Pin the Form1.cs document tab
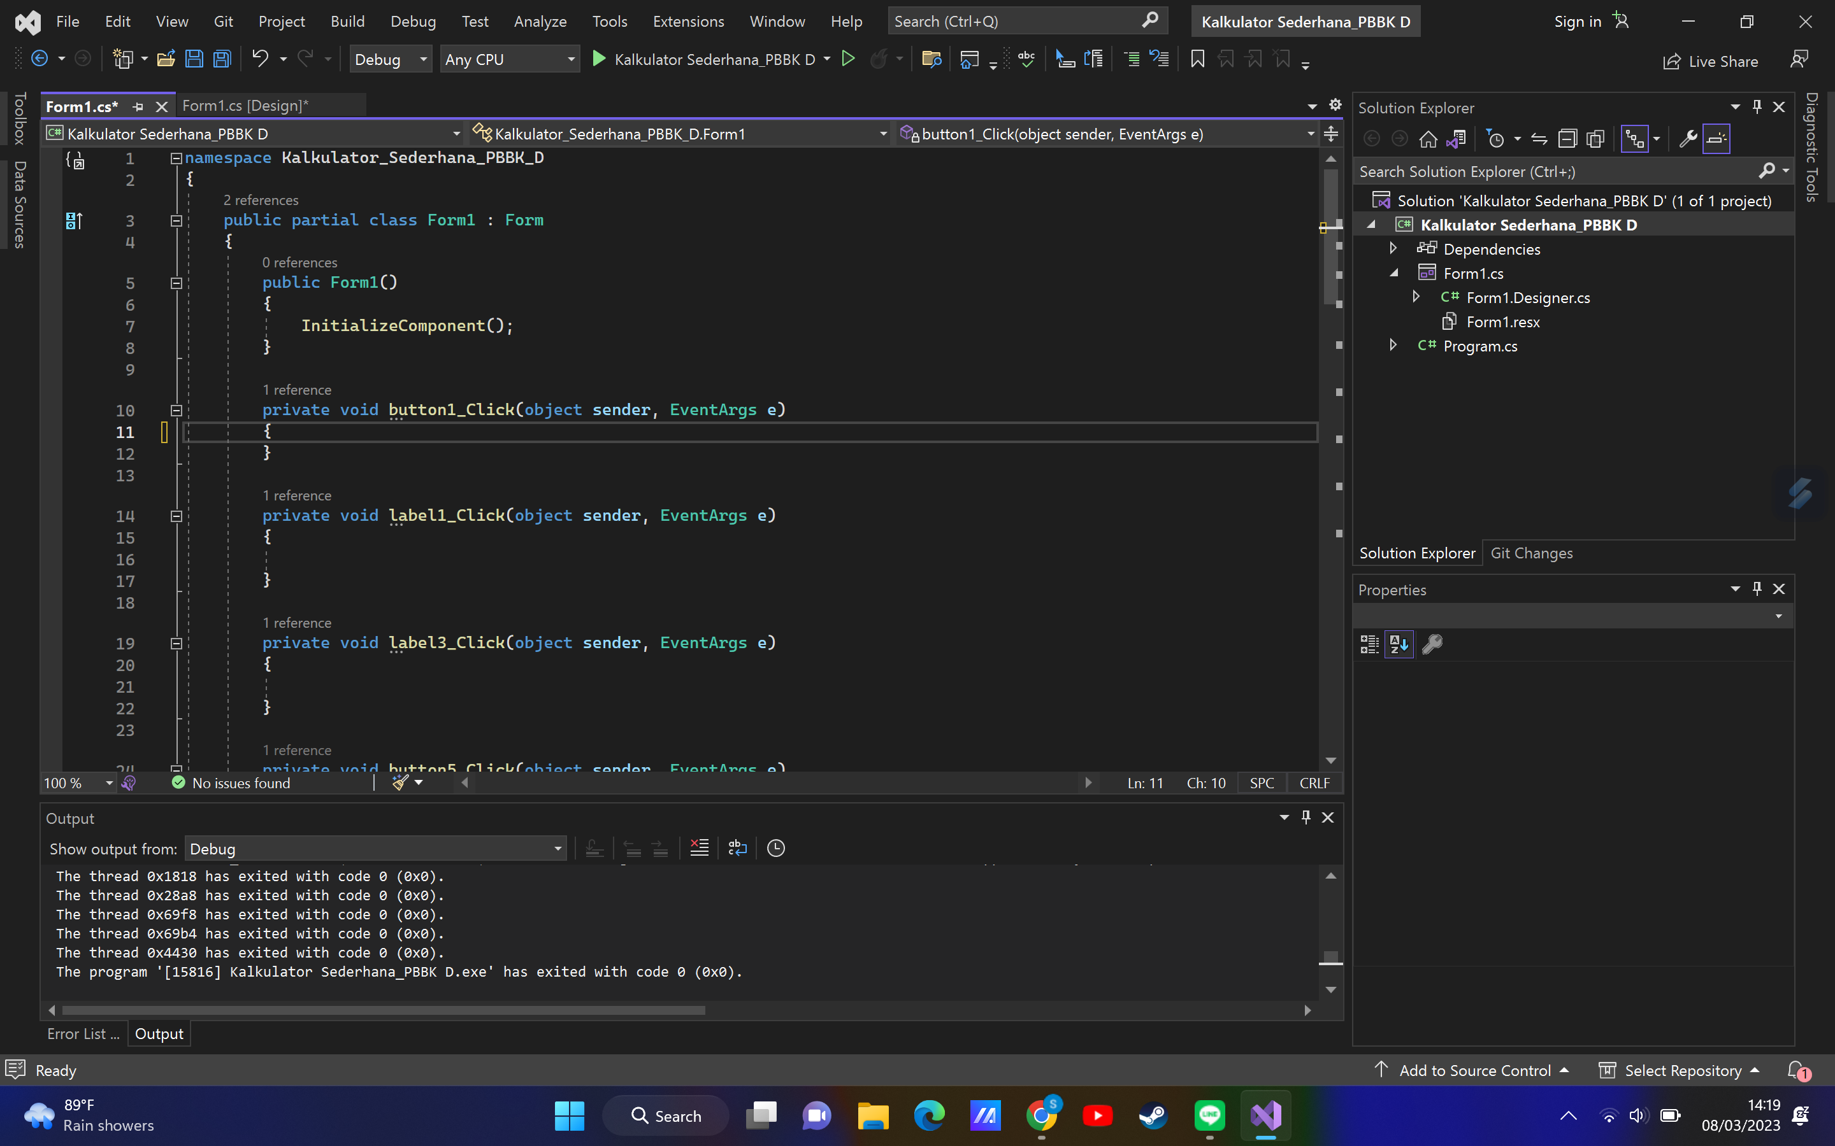This screenshot has height=1146, width=1835. [x=138, y=106]
